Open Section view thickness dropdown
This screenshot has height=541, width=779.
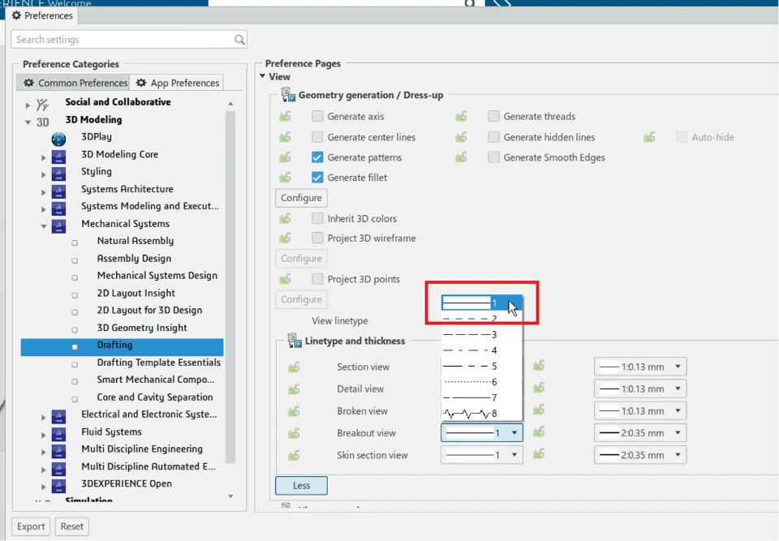(640, 367)
